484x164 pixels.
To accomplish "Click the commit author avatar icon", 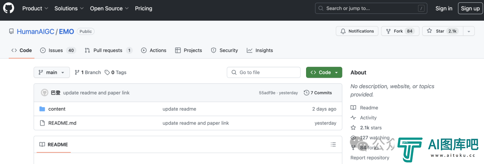I will (x=44, y=93).
